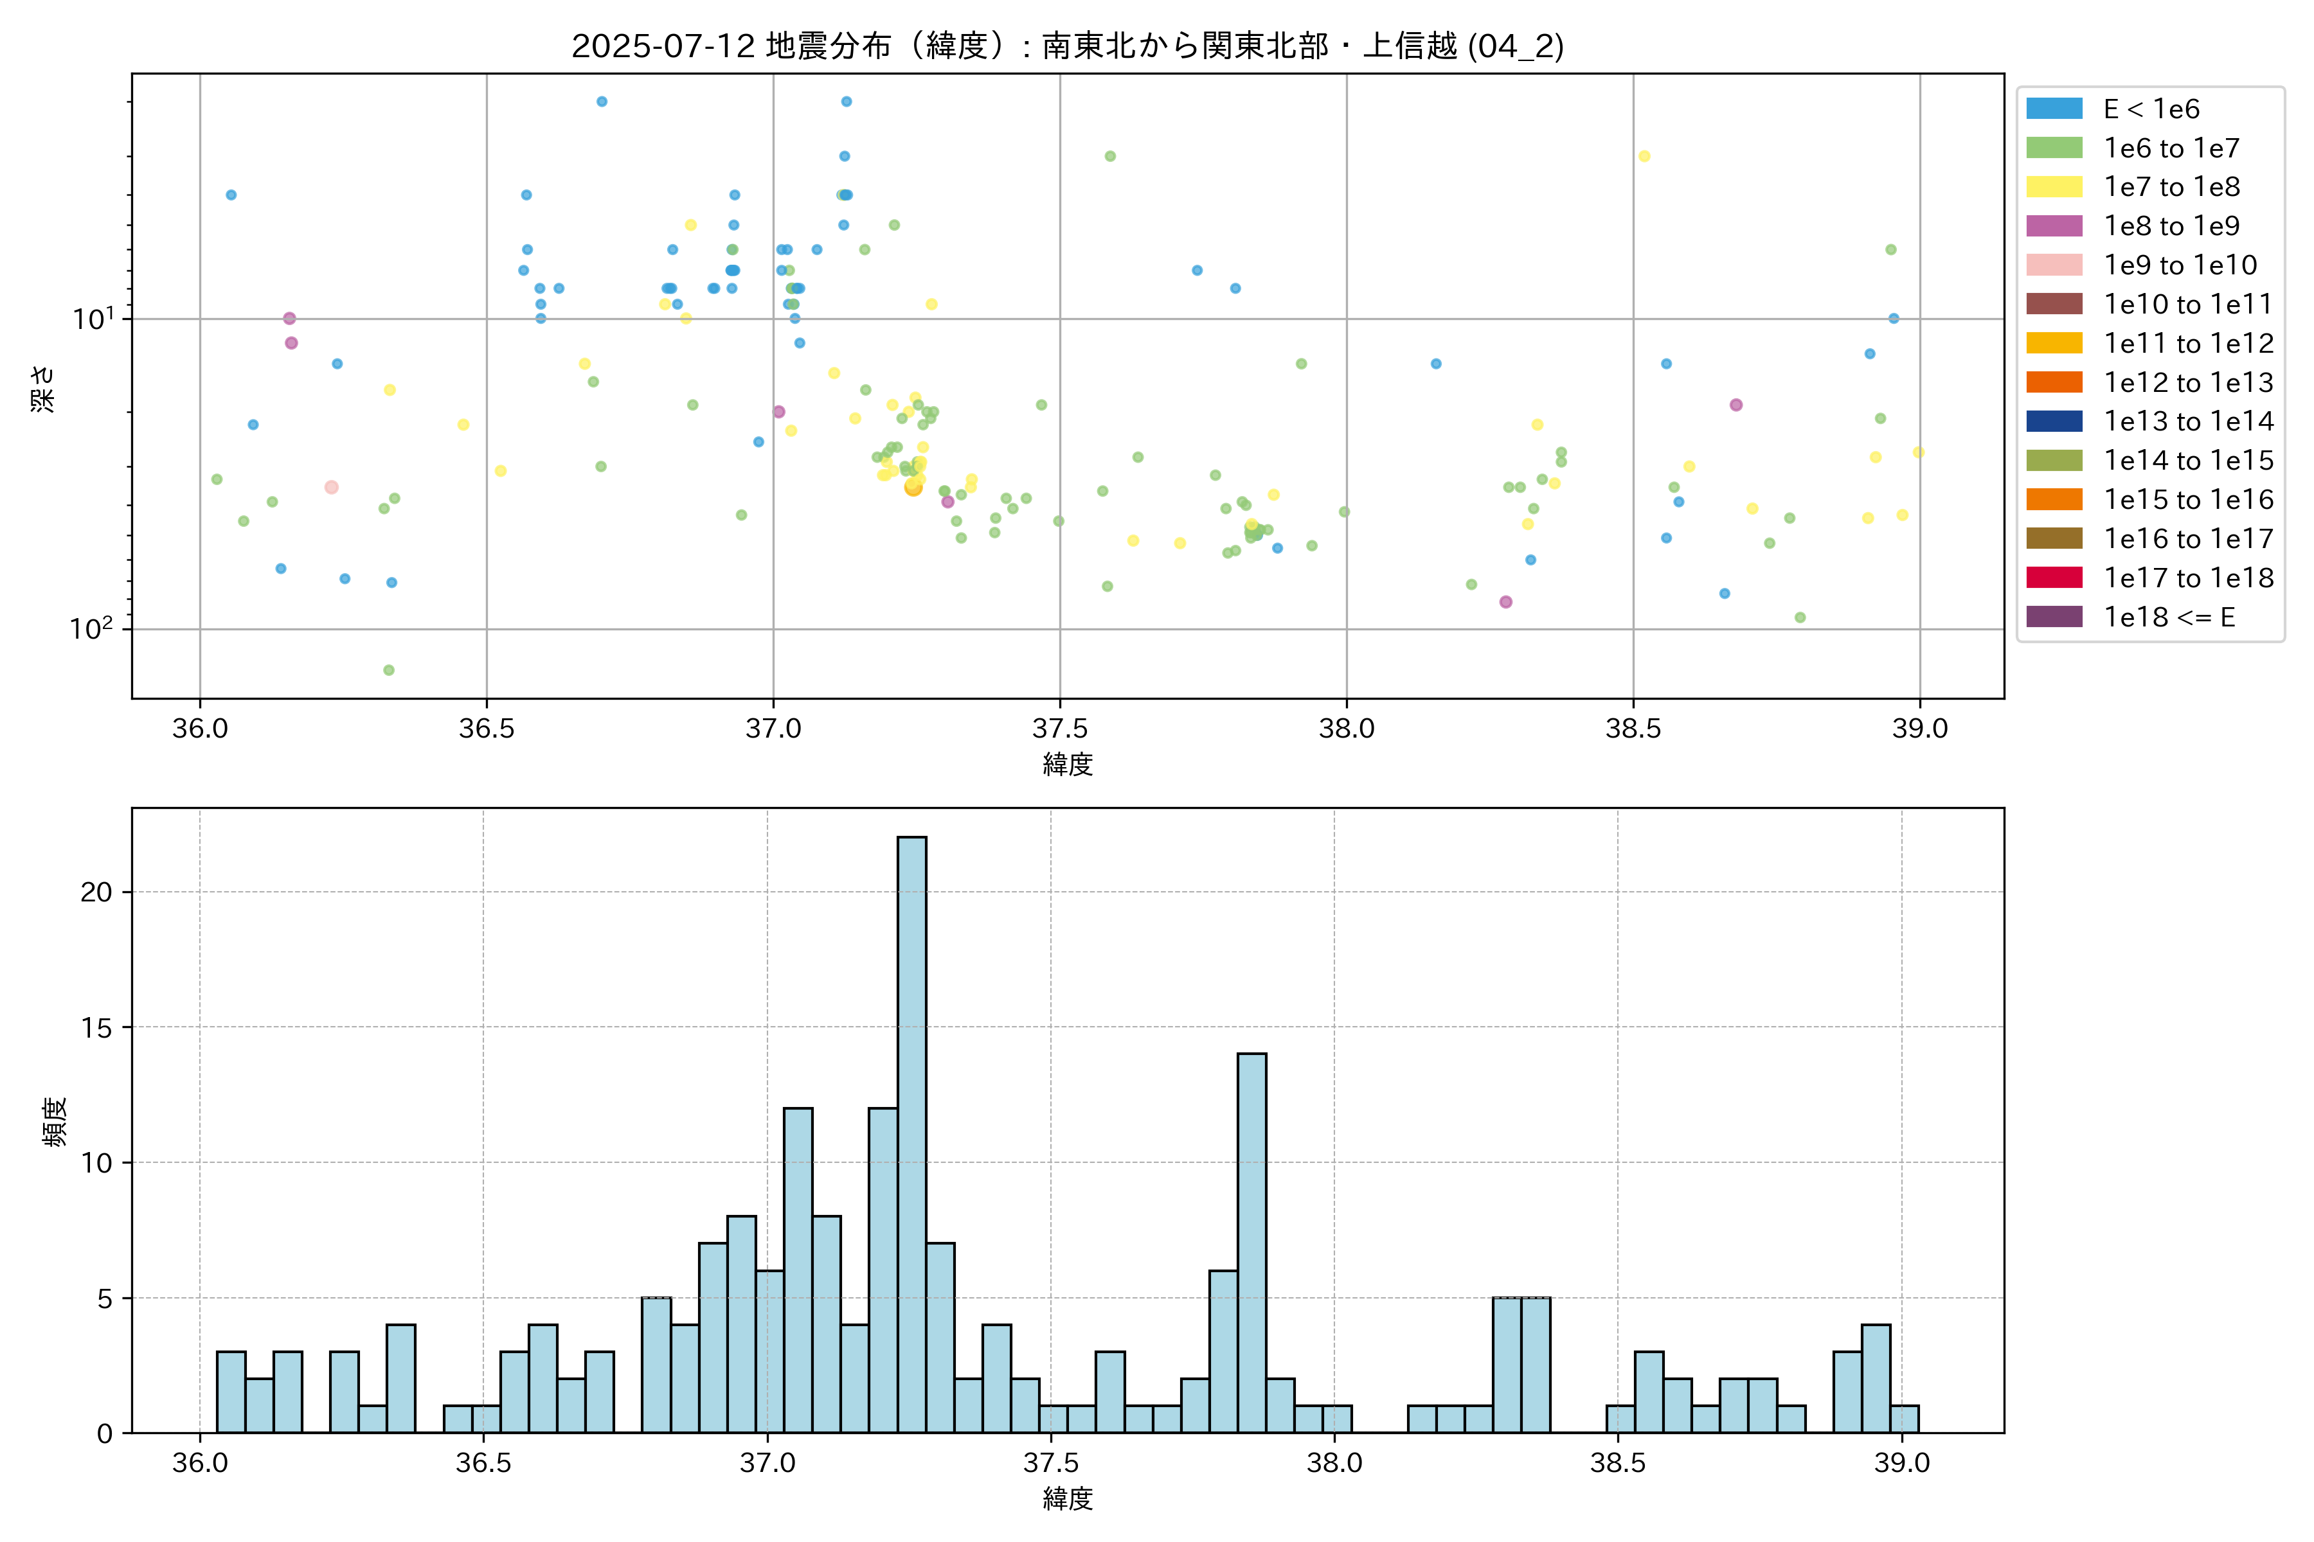This screenshot has width=2314, height=1542.
Task: Click the scatter plot's 緯度 x-axis label
Action: pyautogui.click(x=1068, y=764)
